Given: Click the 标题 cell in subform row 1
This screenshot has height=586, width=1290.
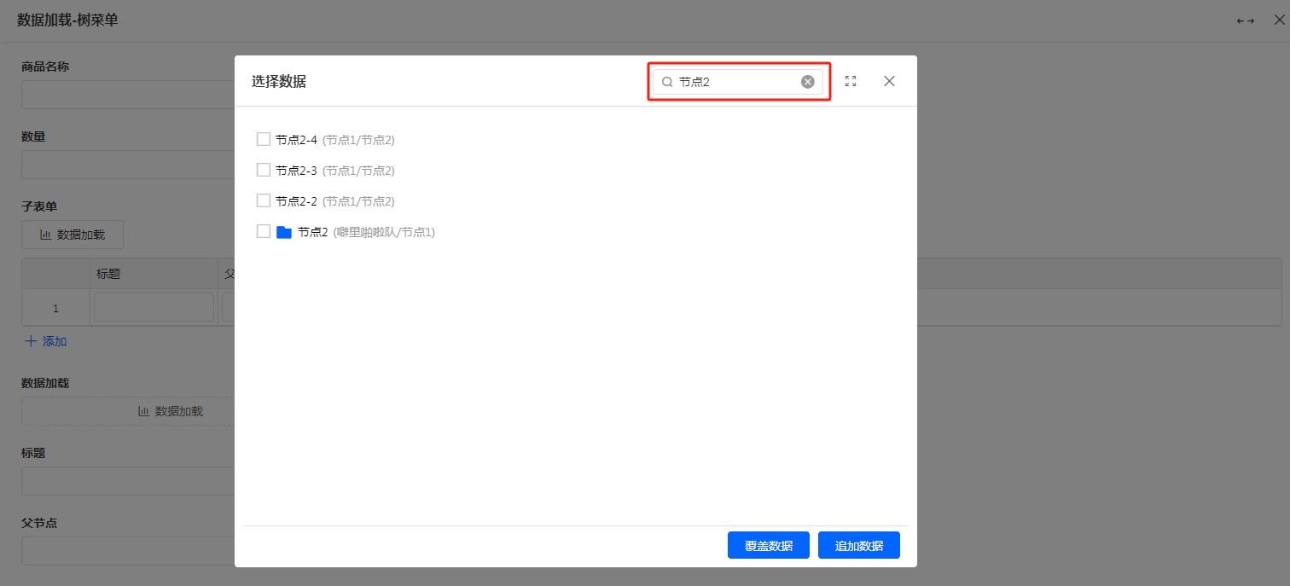Looking at the screenshot, I should click(154, 307).
